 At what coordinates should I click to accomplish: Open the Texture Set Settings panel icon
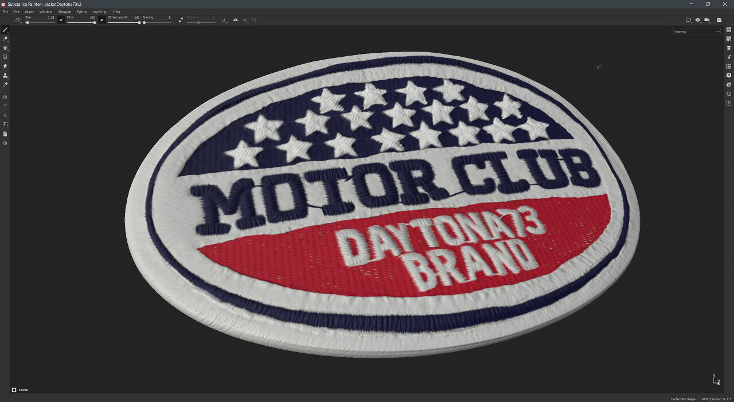point(729,38)
